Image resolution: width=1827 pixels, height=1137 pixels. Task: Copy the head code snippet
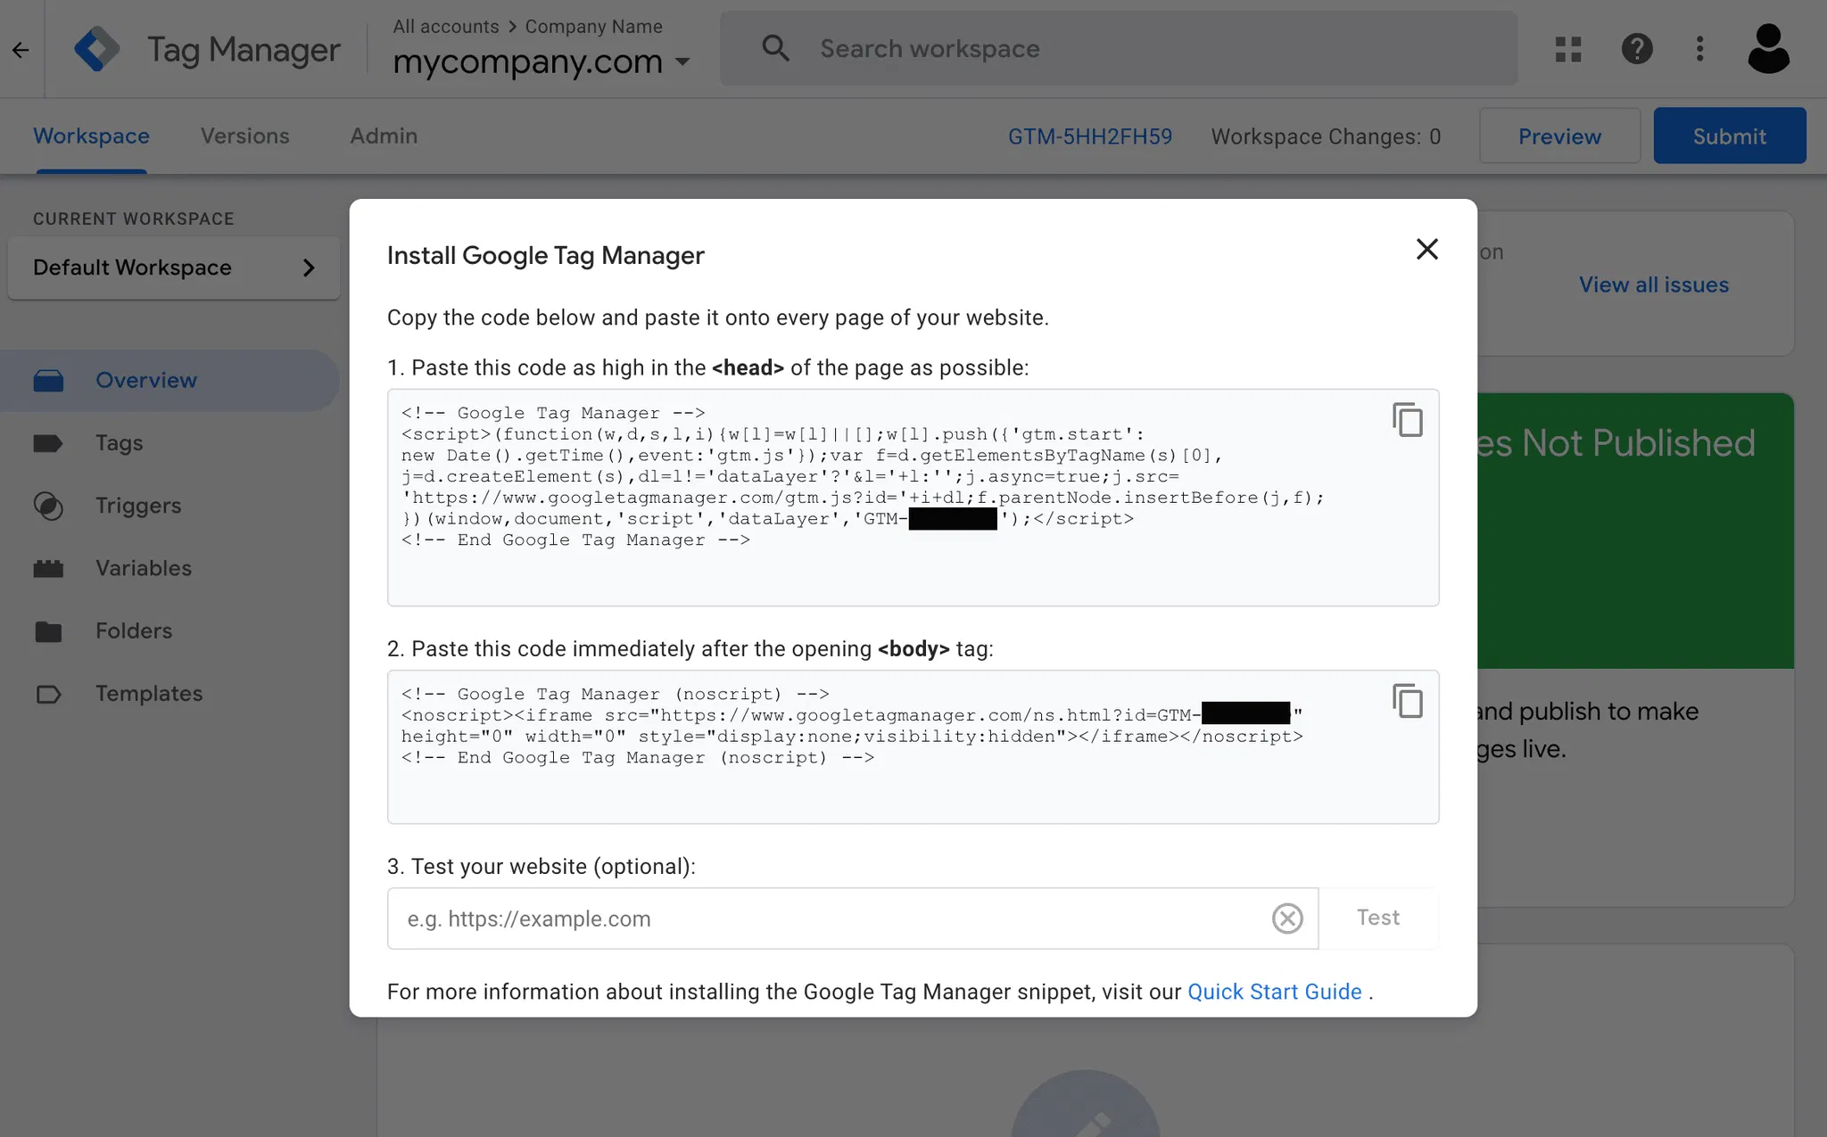(x=1407, y=420)
